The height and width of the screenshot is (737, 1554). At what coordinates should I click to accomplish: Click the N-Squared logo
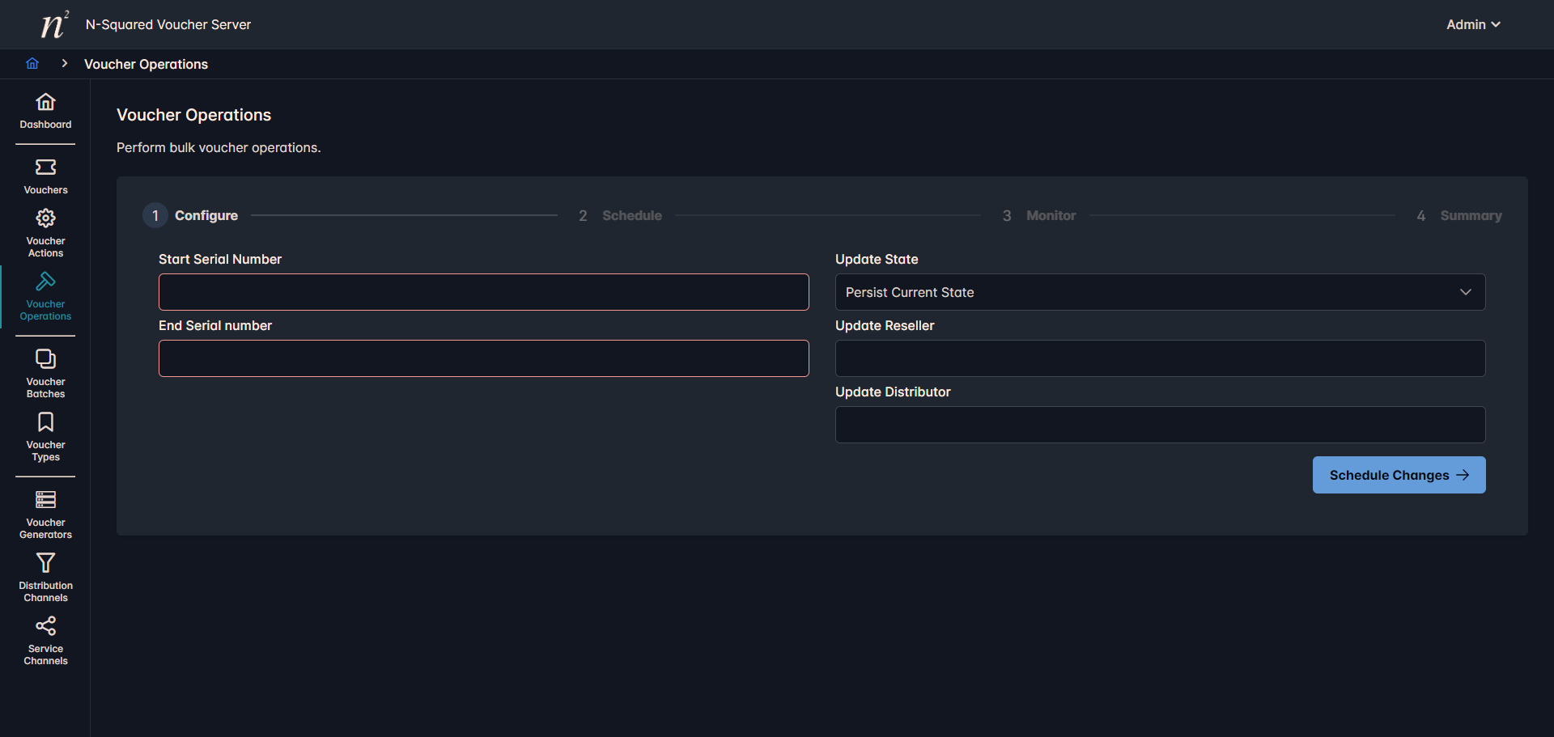tap(53, 25)
